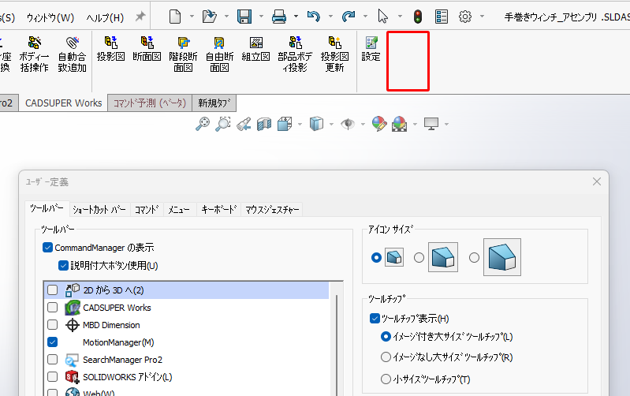Open the ヘルプ(H) menu
The width and height of the screenshot is (630, 396).
pyautogui.click(x=106, y=17)
